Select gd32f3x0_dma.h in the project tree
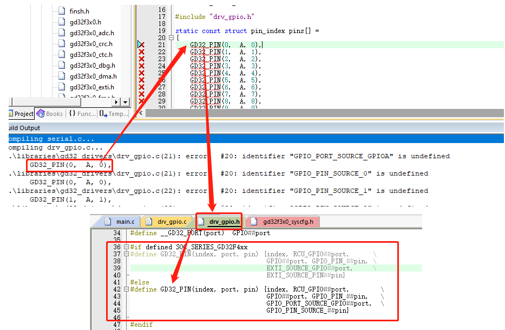Image resolution: width=505 pixels, height=330 pixels. pos(94,76)
